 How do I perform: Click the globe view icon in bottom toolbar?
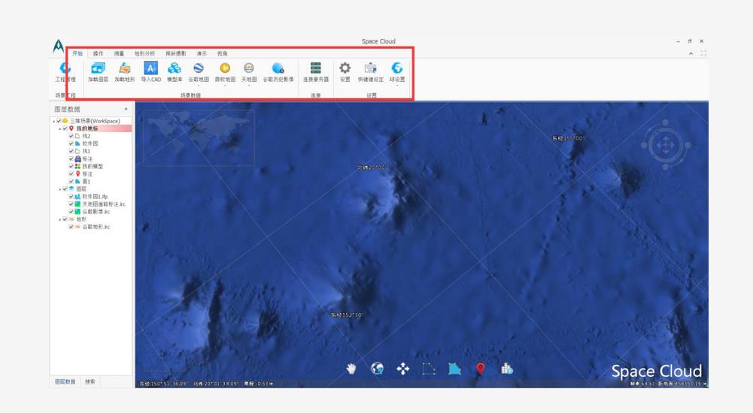click(x=378, y=368)
